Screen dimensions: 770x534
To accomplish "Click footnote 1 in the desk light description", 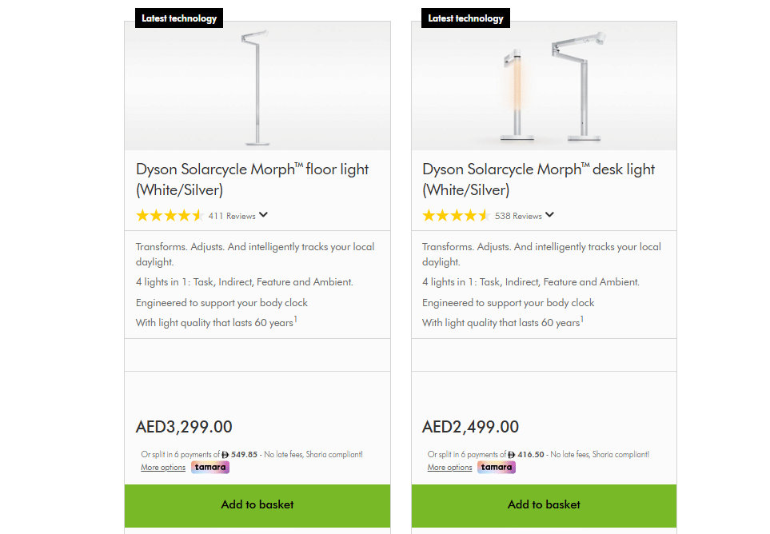I will click(x=581, y=320).
